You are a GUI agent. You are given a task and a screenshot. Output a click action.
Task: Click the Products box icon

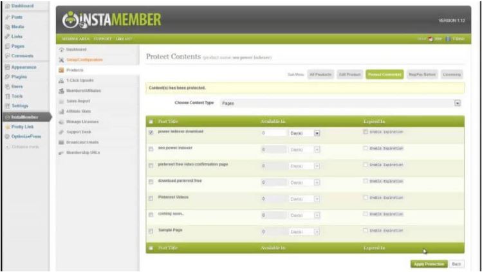62,70
